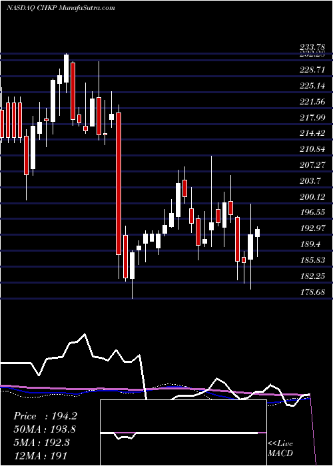Viewport: 333px width, 466px height.
Task: Click the Price : 194.2 readout
Action: coord(45,416)
